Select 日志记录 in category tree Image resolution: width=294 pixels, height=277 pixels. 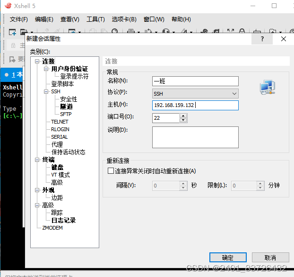pyautogui.click(x=63, y=220)
